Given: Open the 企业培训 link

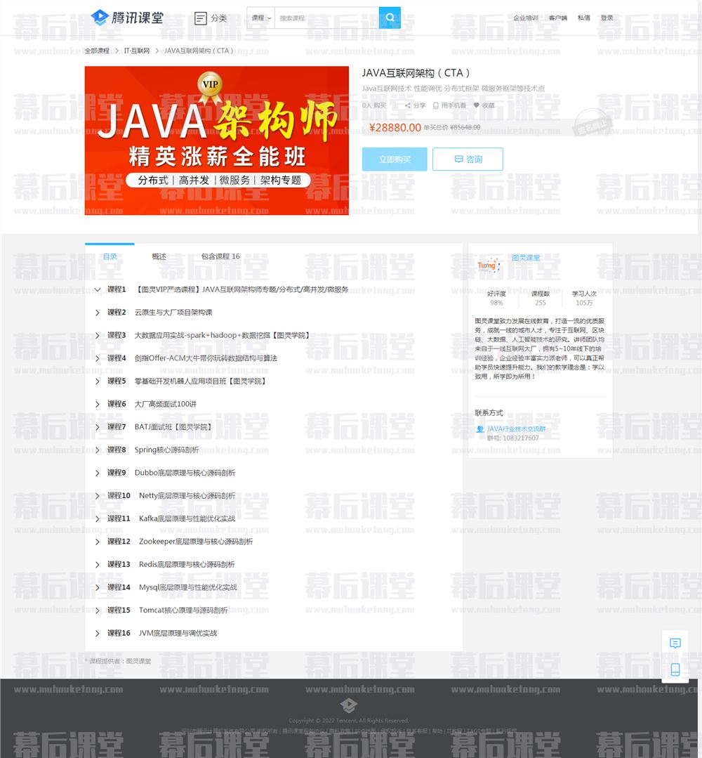Looking at the screenshot, I should pos(526,18).
